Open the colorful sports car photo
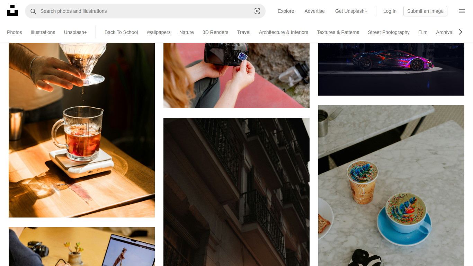This screenshot has width=473, height=266. click(x=391, y=69)
